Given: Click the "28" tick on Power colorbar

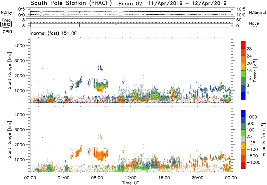Looking at the screenshot, I should click(249, 49).
